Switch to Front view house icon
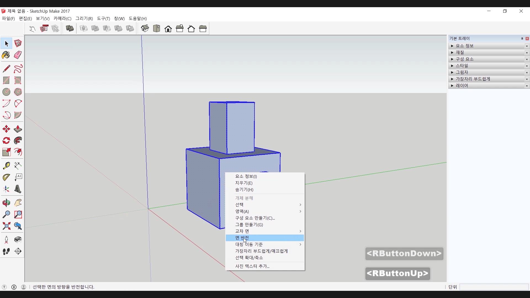 pos(168,29)
